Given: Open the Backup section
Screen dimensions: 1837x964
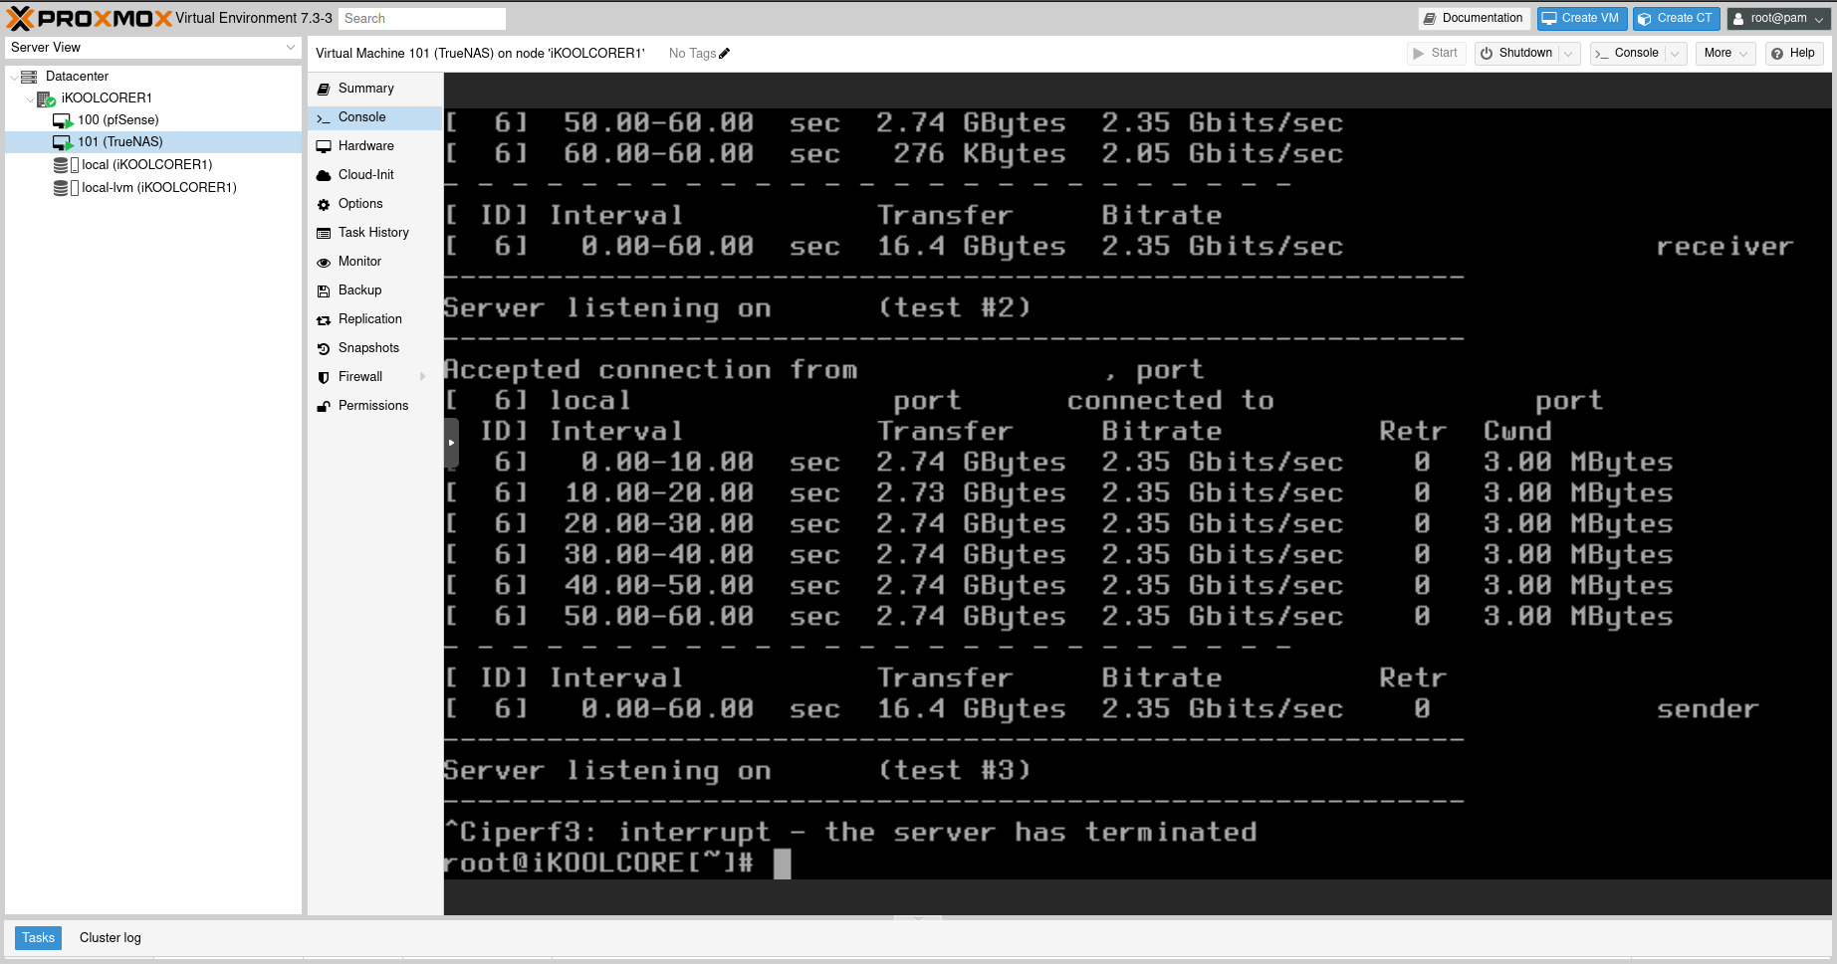Looking at the screenshot, I should click(x=374, y=290).
